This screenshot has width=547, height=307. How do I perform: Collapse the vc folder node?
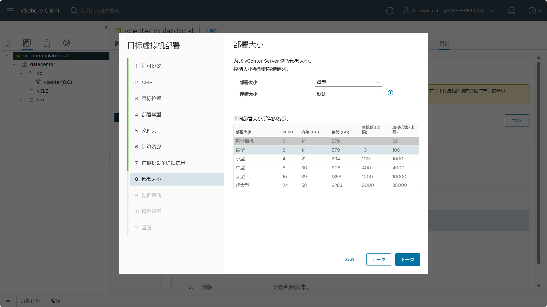(21, 73)
